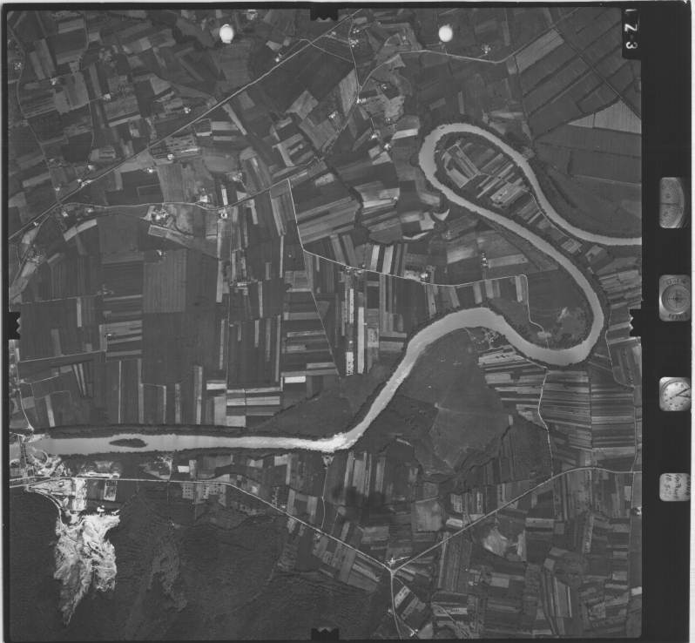Click the left white punch mark at top
Screen dimensions: 695x643
226,33
